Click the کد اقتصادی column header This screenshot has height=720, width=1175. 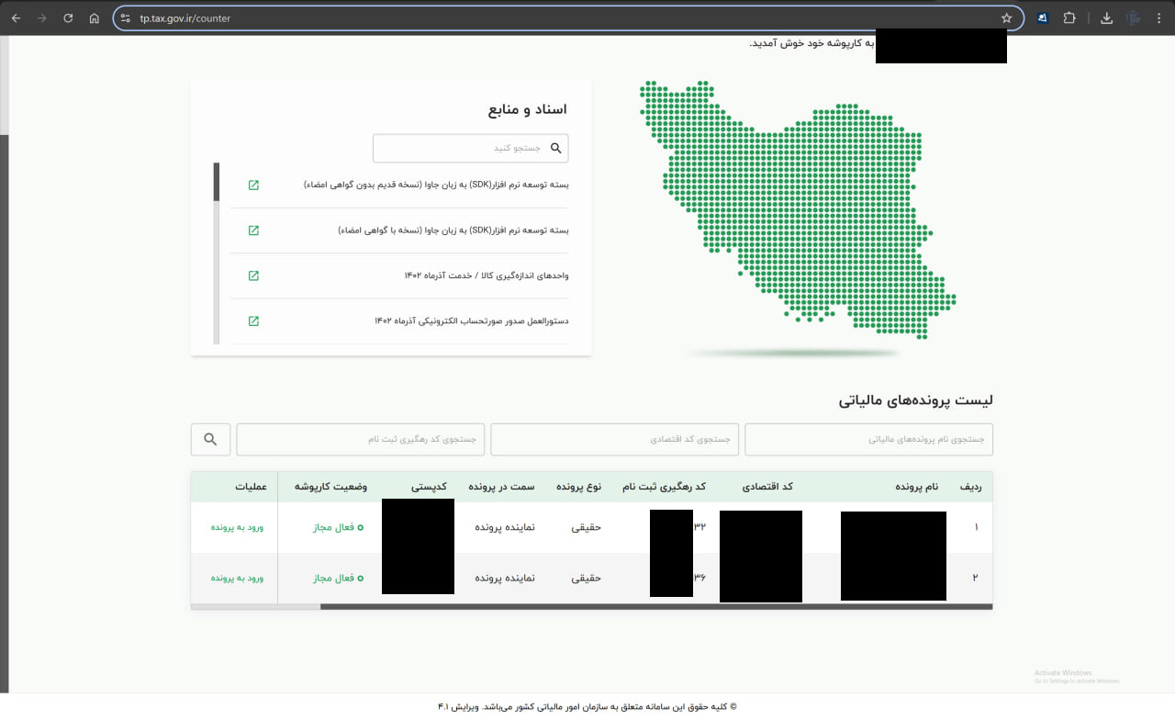coord(767,487)
